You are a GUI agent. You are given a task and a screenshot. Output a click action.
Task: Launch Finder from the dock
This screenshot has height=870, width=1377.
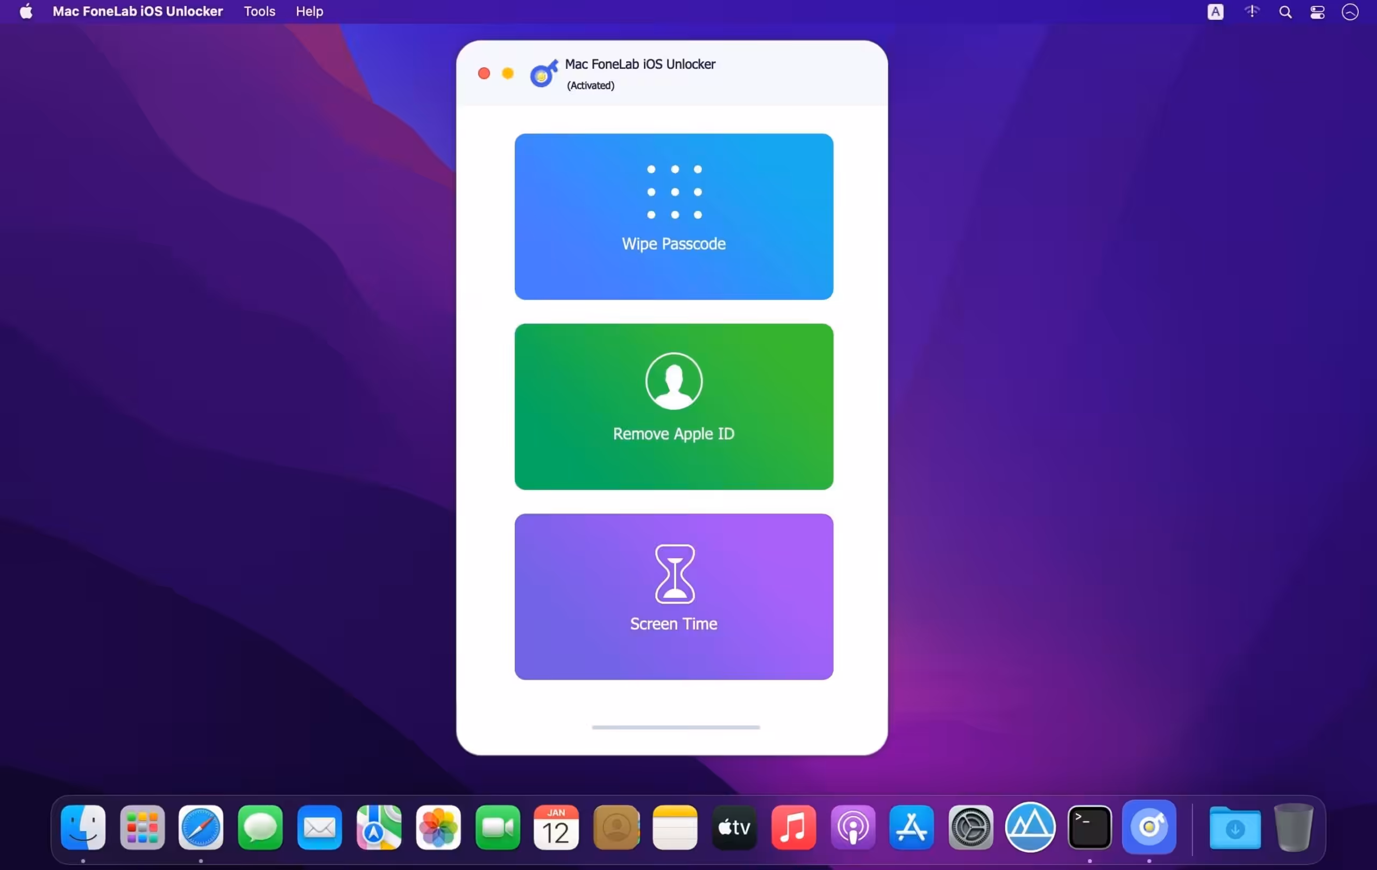pyautogui.click(x=83, y=827)
